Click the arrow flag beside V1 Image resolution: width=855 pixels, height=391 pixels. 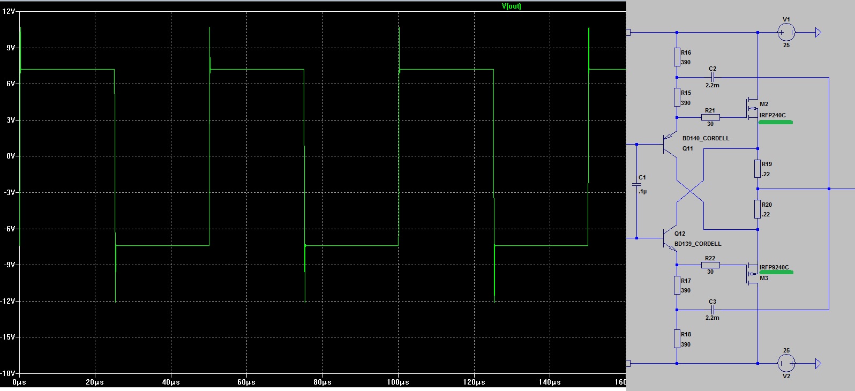[817, 33]
